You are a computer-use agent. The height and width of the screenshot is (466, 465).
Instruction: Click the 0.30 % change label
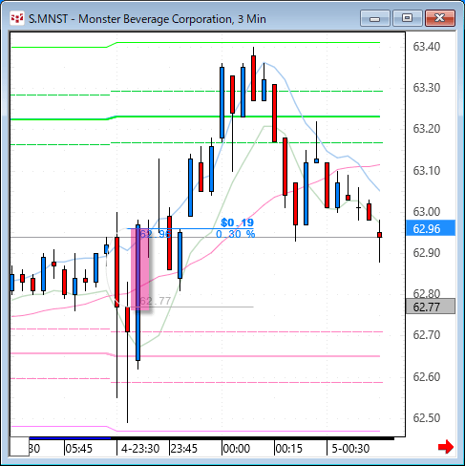pos(236,234)
